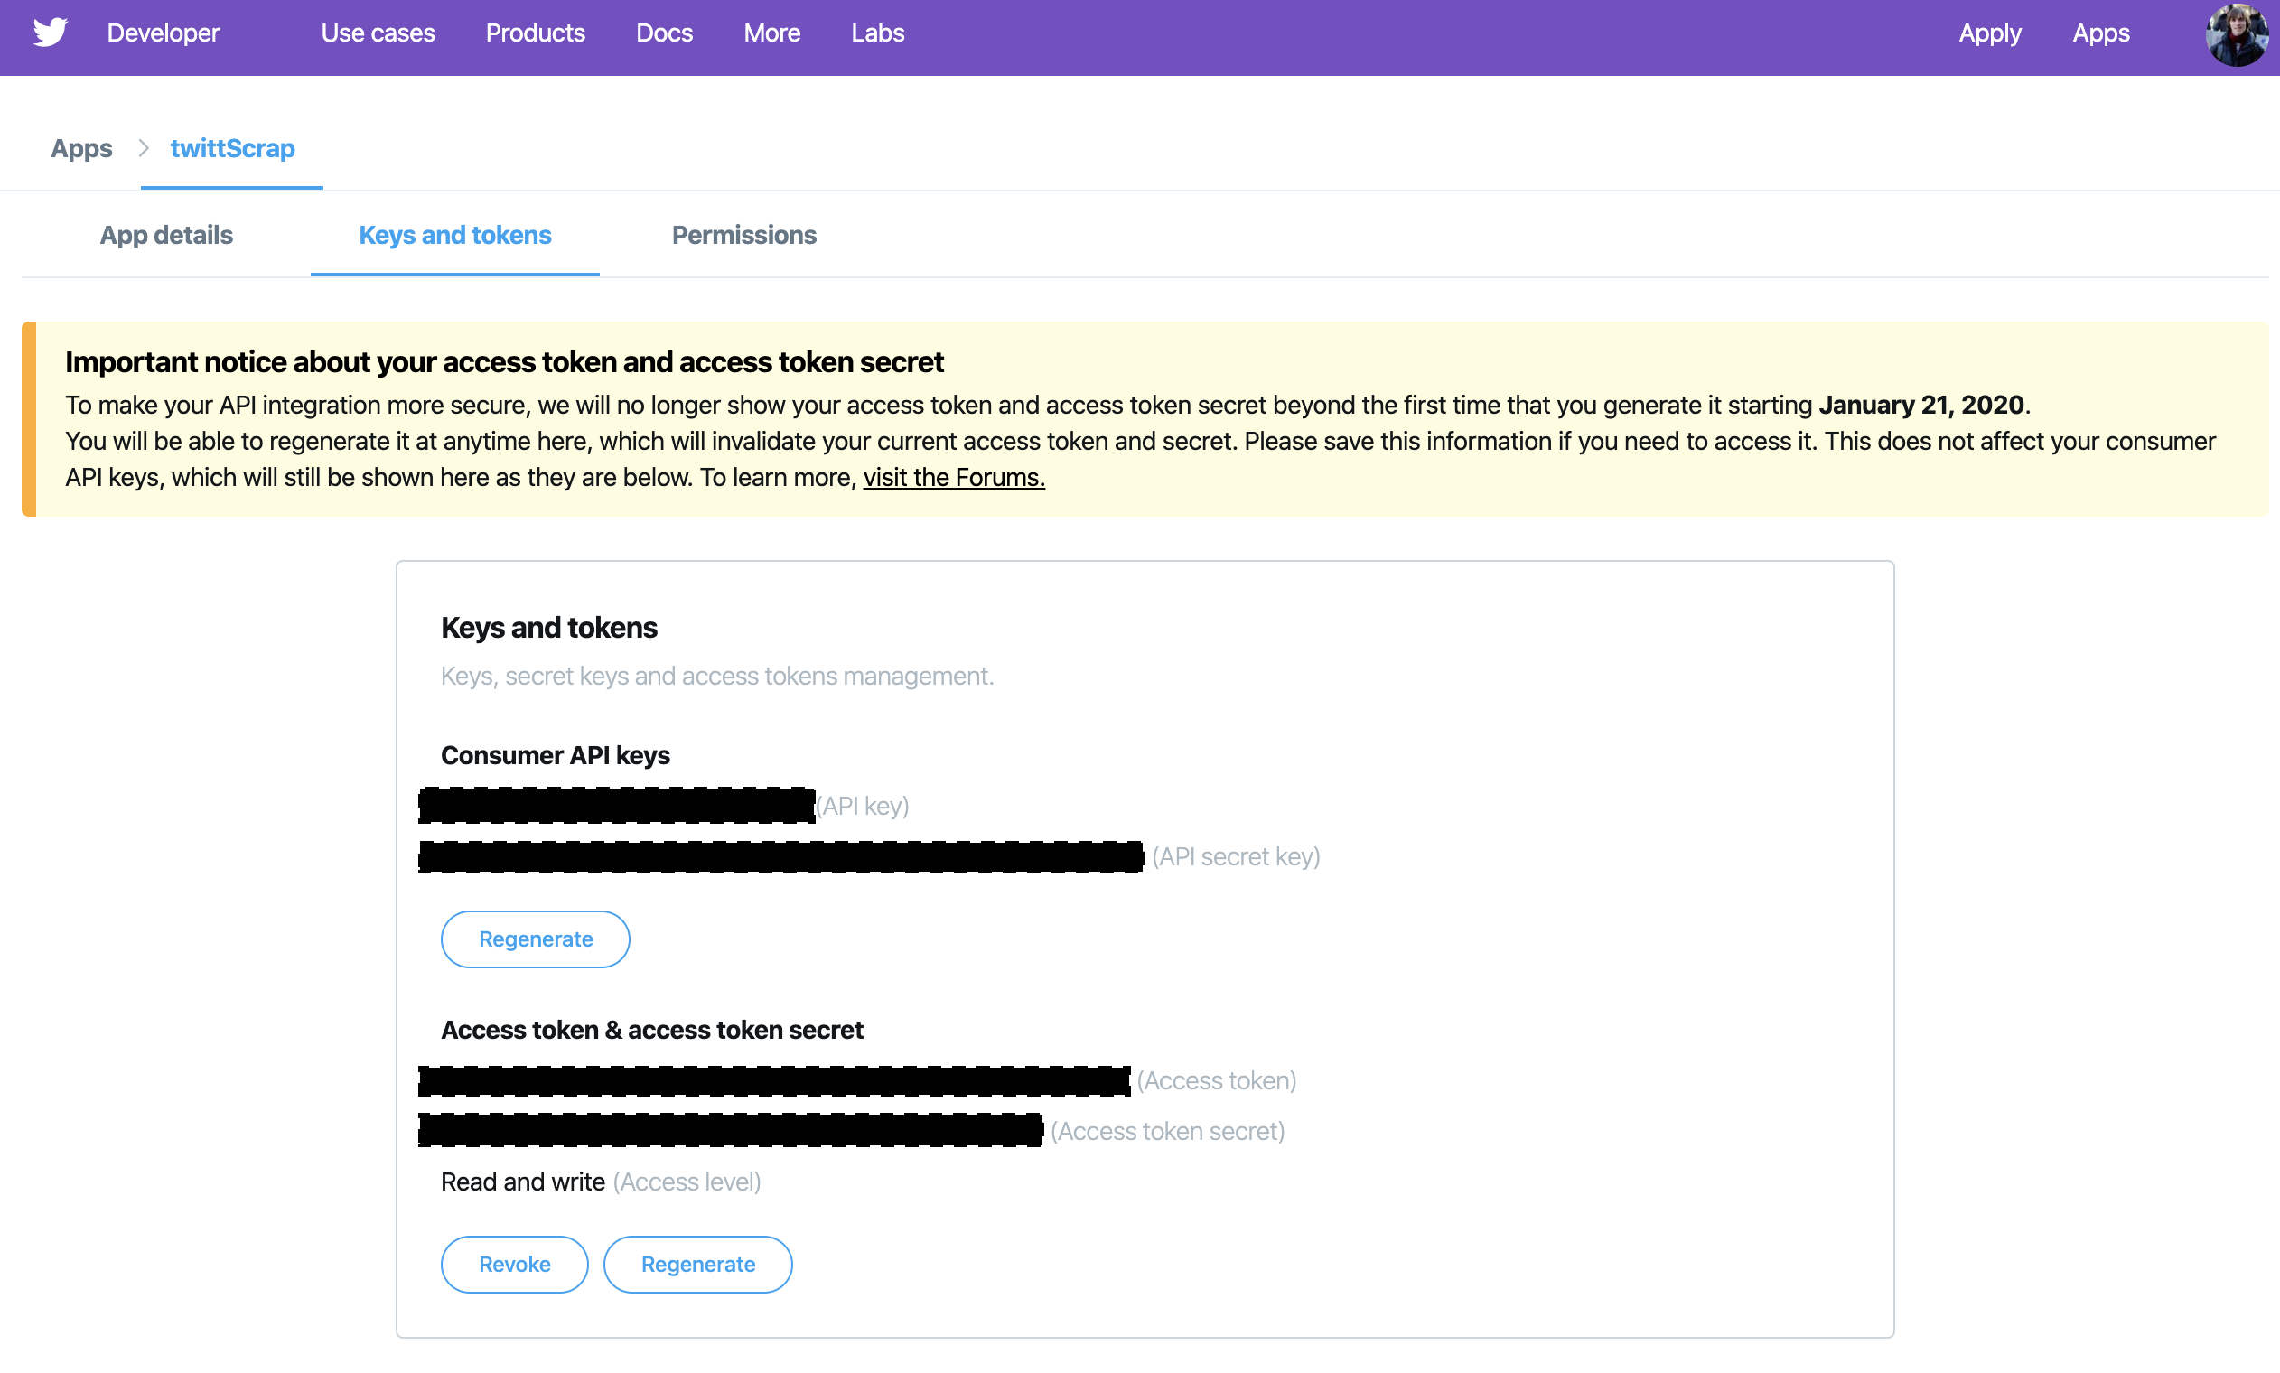Select the twittScrap breadcrumb
The height and width of the screenshot is (1373, 2280).
(x=232, y=148)
